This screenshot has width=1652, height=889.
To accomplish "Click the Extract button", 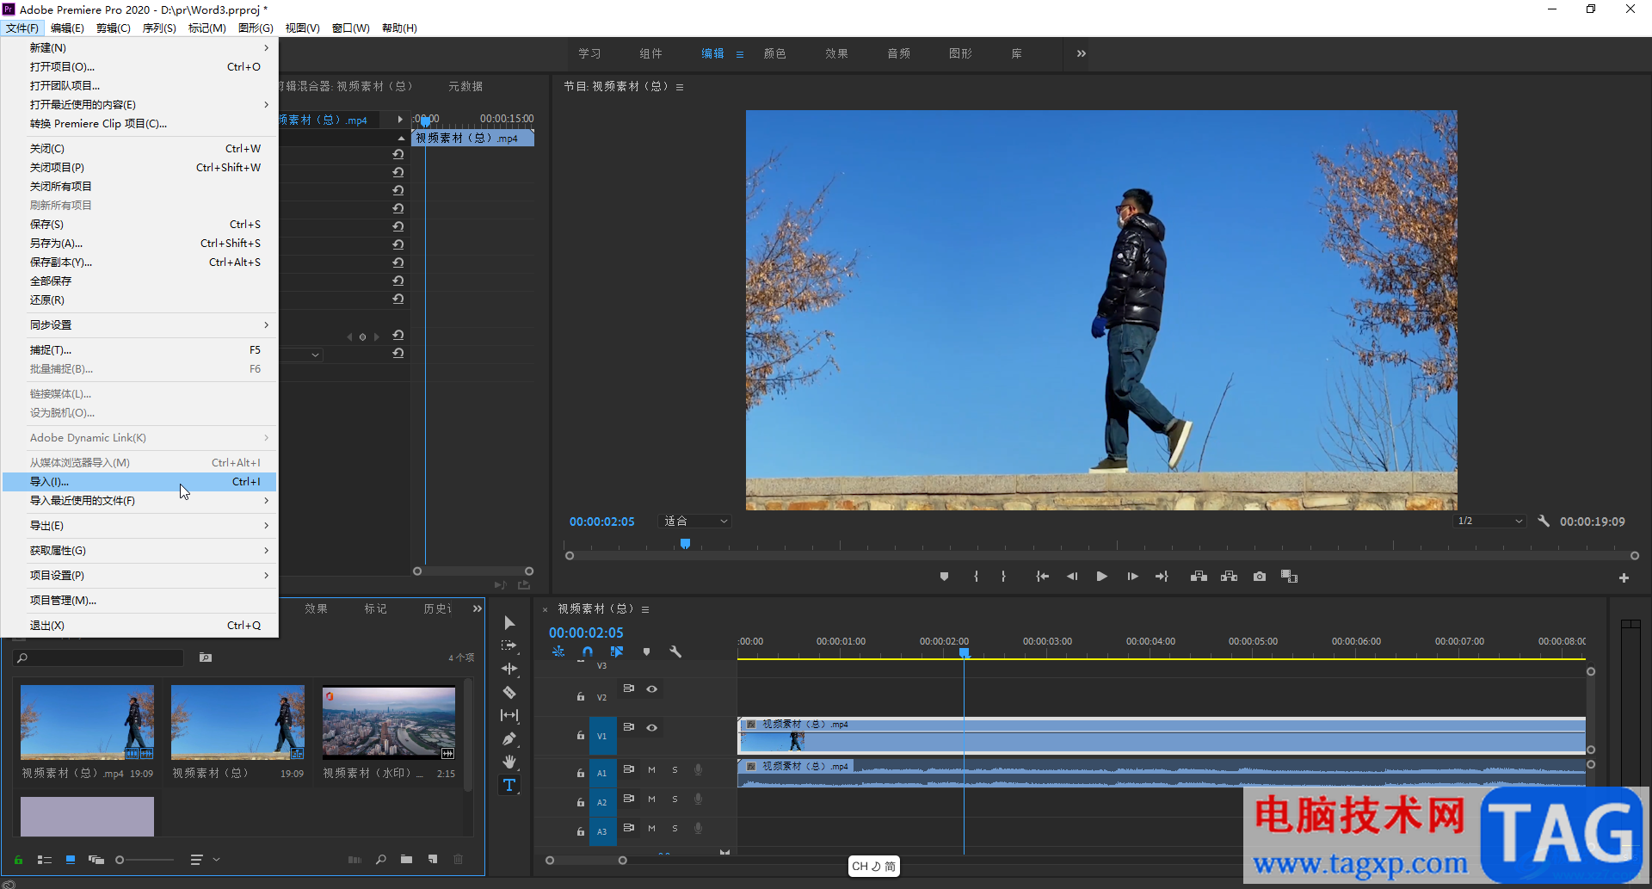I will (1229, 577).
